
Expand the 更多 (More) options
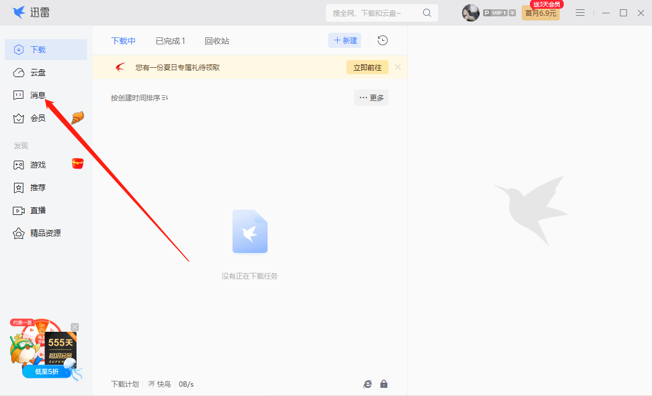pos(371,98)
